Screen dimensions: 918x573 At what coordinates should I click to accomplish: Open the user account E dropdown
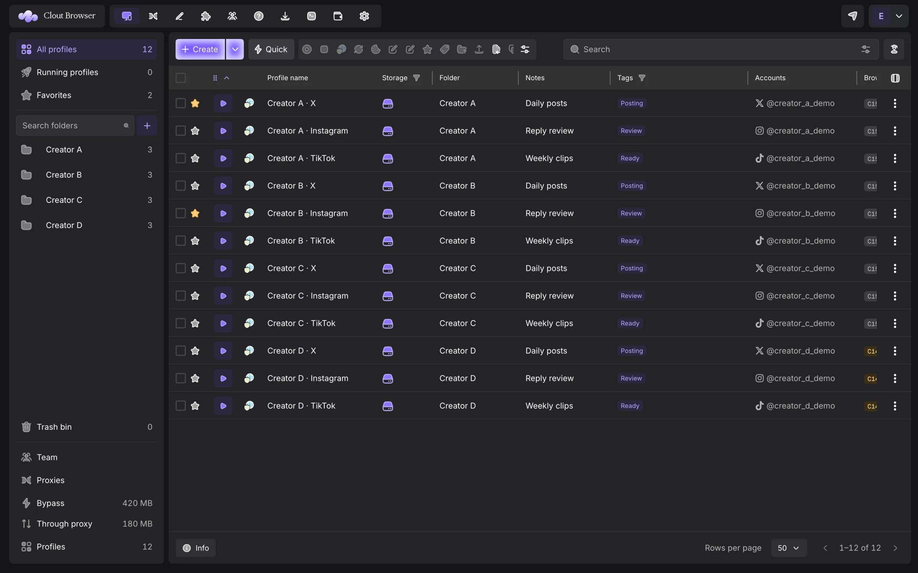tap(888, 16)
